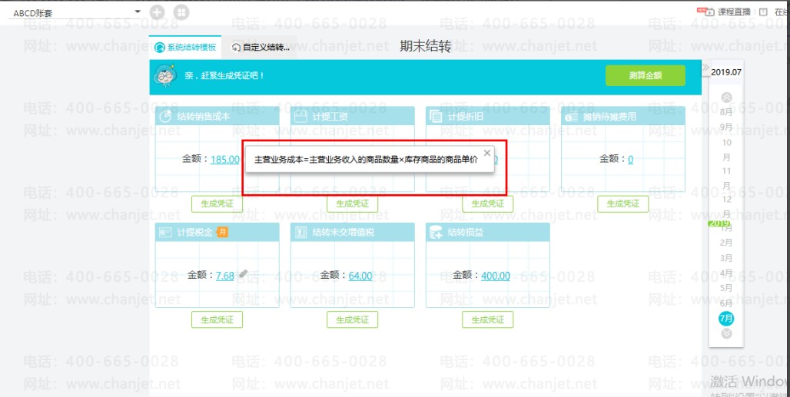This screenshot has width=790, height=397.
Task: Click the pencil edit icon beside 7.68
Action: click(x=244, y=273)
